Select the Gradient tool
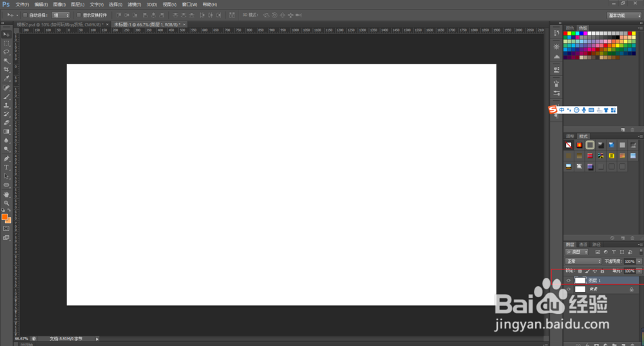The height and width of the screenshot is (346, 644). point(6,132)
